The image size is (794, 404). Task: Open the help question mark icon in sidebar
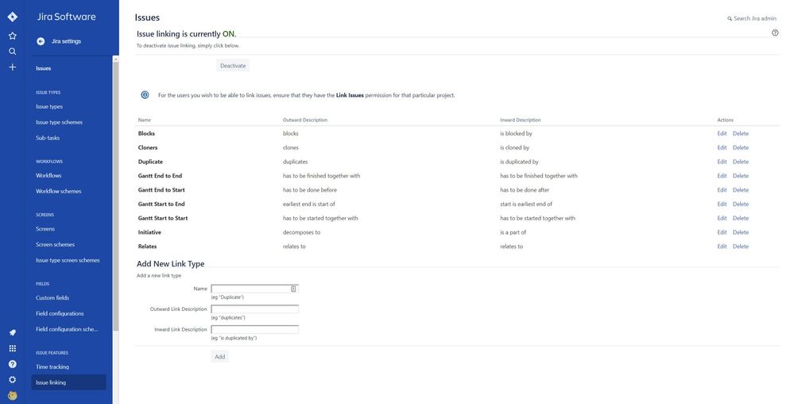(x=12, y=364)
